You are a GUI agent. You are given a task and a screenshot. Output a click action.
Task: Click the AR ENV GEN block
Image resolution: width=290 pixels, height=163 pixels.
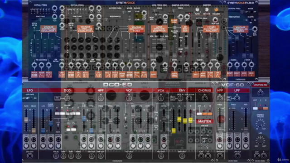click(x=185, y=29)
